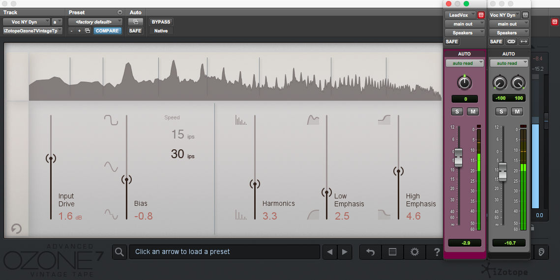Solo the Voc NY Dyn channel

[x=501, y=112]
